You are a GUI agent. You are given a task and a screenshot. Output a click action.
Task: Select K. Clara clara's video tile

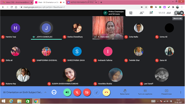(108, 28)
